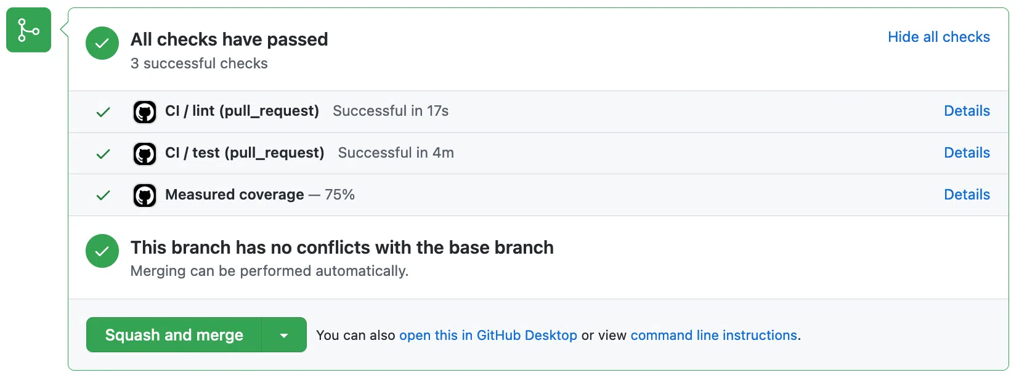Open Details for CI test check
Viewport: 1019px width, 383px height.
(x=967, y=153)
